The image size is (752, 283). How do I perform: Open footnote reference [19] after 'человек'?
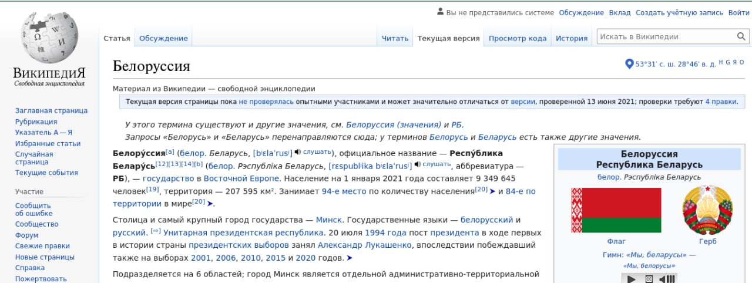tap(153, 189)
